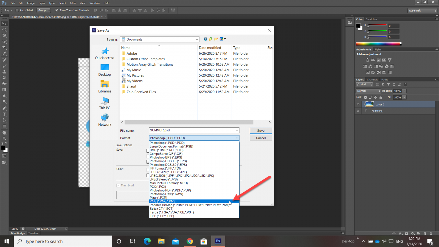The height and width of the screenshot is (247, 439).
Task: Click the Cancel button
Action: [x=261, y=138]
